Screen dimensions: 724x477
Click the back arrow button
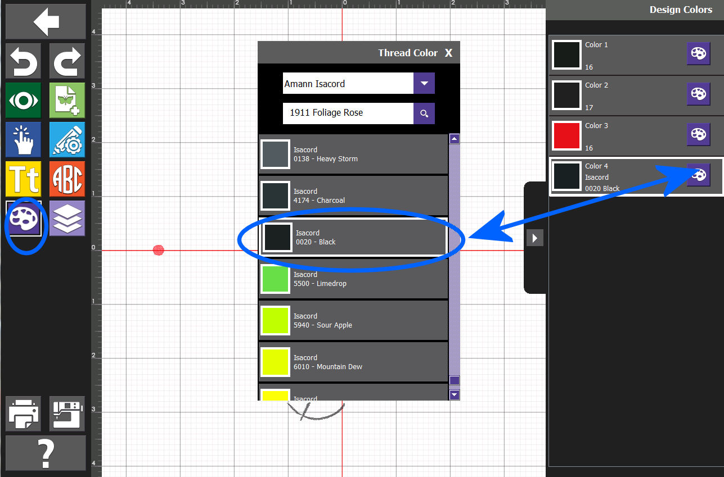click(x=46, y=22)
